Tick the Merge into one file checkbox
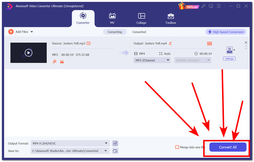 coord(177,147)
